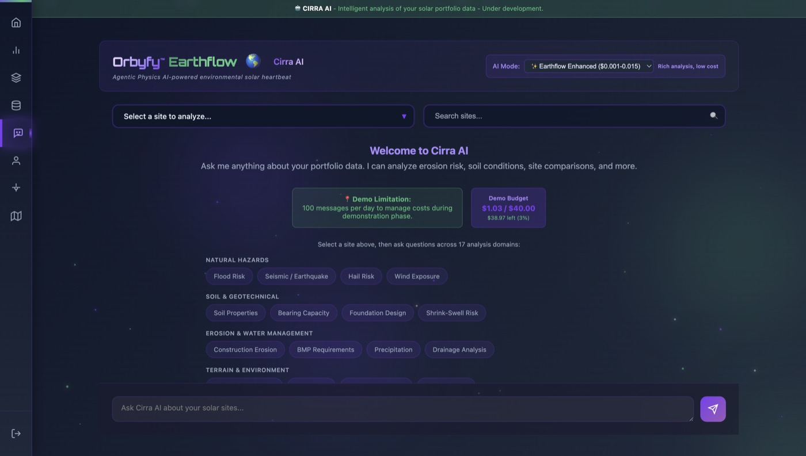Send message with the paper plane button

pos(713,409)
